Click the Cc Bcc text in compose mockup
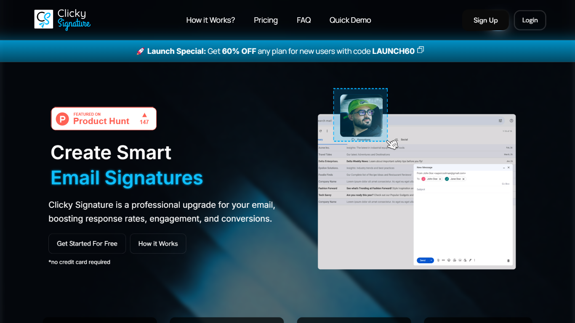 click(x=506, y=184)
